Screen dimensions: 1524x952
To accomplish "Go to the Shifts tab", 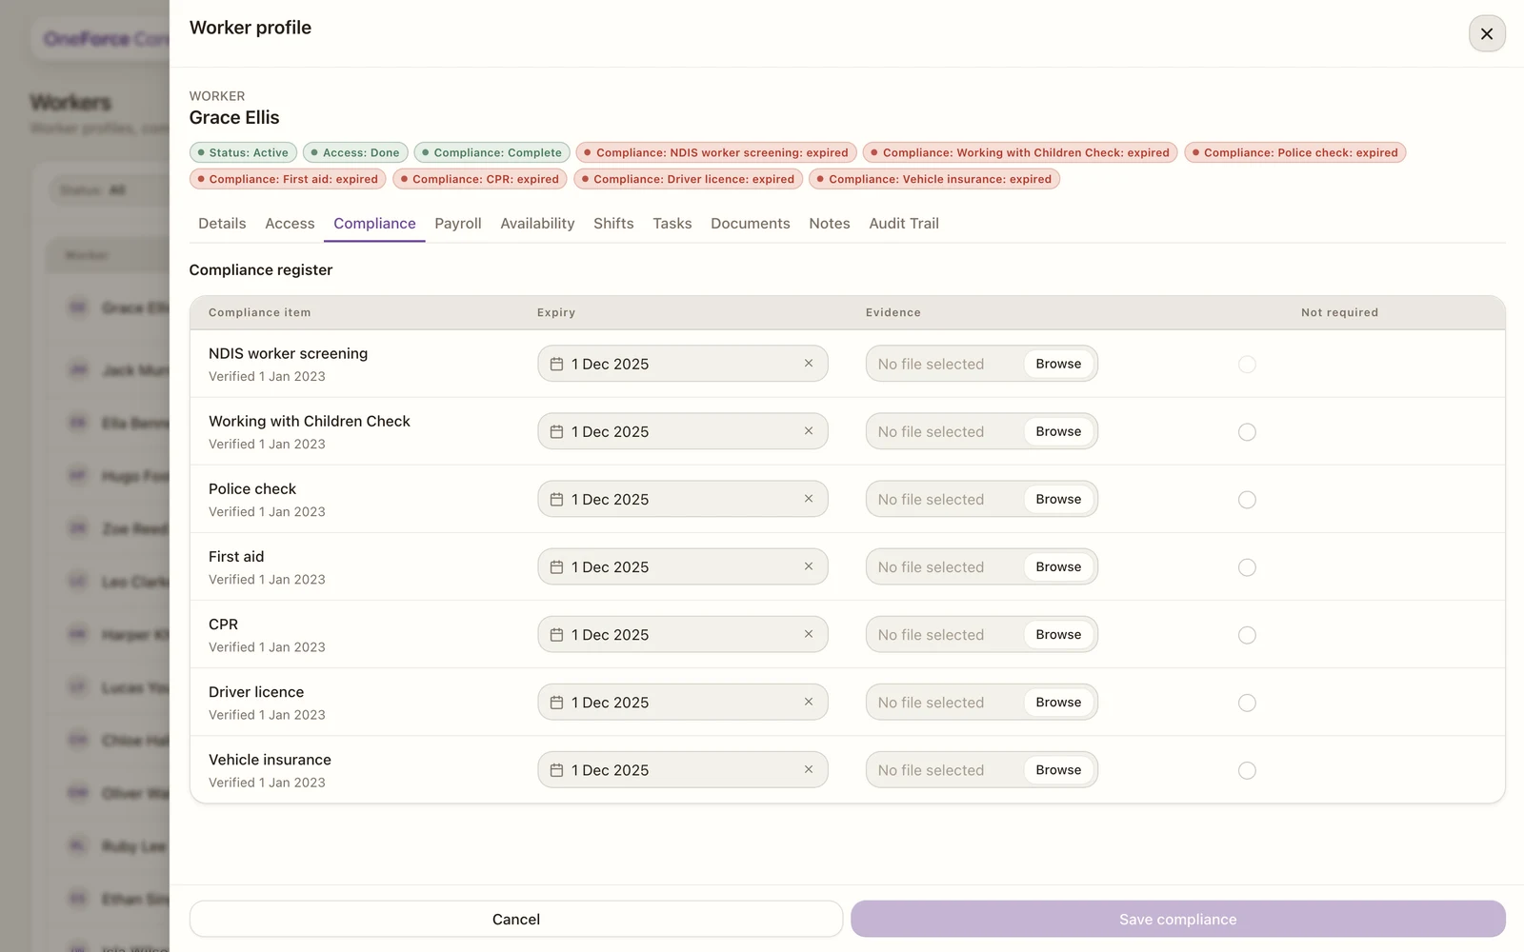I will click(613, 223).
